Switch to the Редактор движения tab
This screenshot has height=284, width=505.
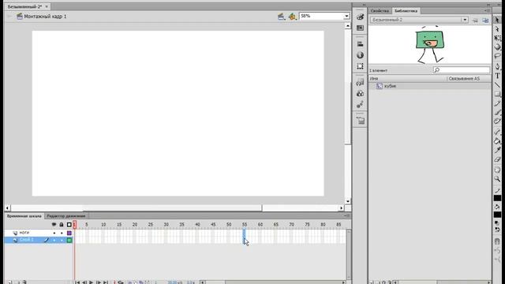coord(66,216)
